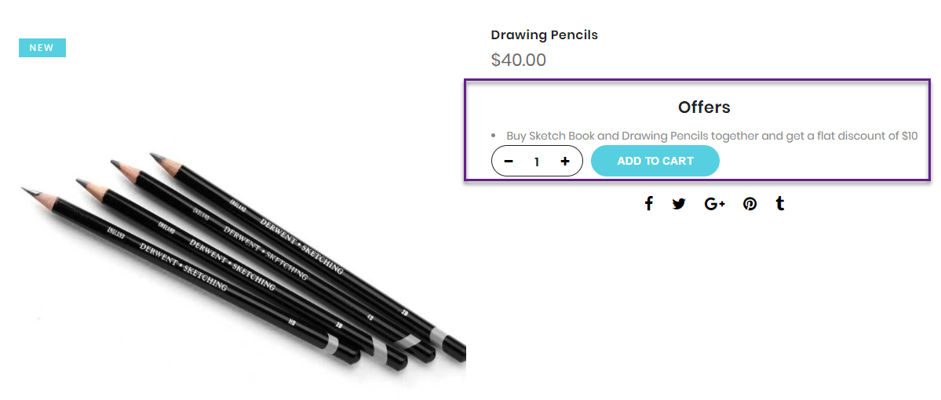Click the HB grade marking on pencil
Viewport: 941px width, 400px height.
291,322
